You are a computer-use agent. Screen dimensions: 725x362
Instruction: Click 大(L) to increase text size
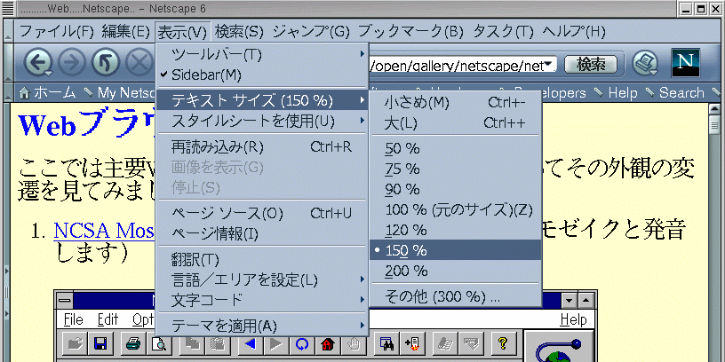pos(456,122)
